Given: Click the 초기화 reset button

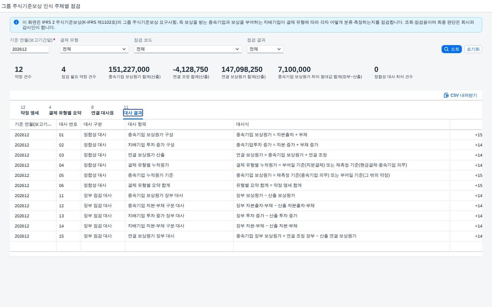Looking at the screenshot, I should coord(473,49).
